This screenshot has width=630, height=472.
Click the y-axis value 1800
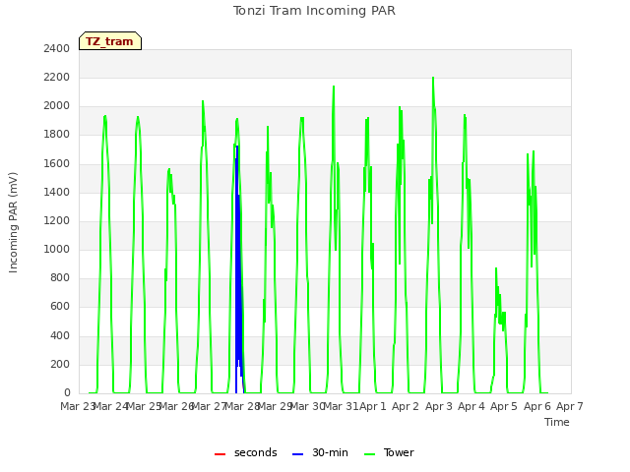[x=57, y=135]
